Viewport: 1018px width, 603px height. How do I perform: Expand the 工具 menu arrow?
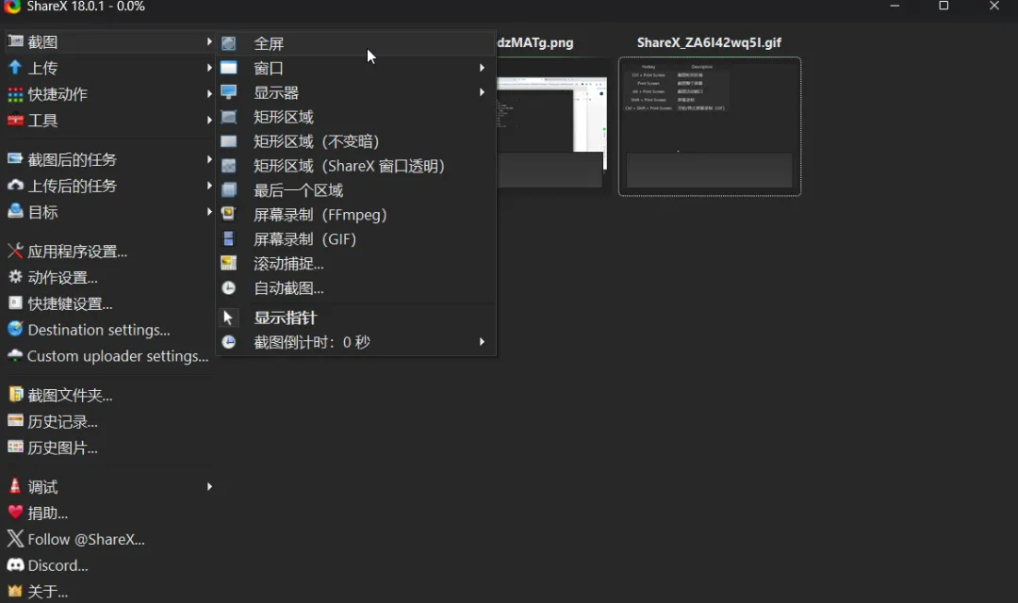(209, 120)
